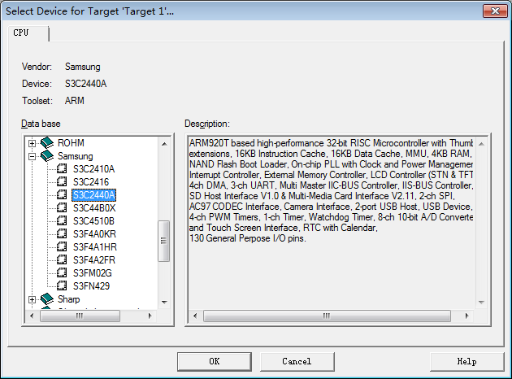Expand the Sharp vendor node
Viewport: 512px width, 379px height.
click(x=32, y=299)
